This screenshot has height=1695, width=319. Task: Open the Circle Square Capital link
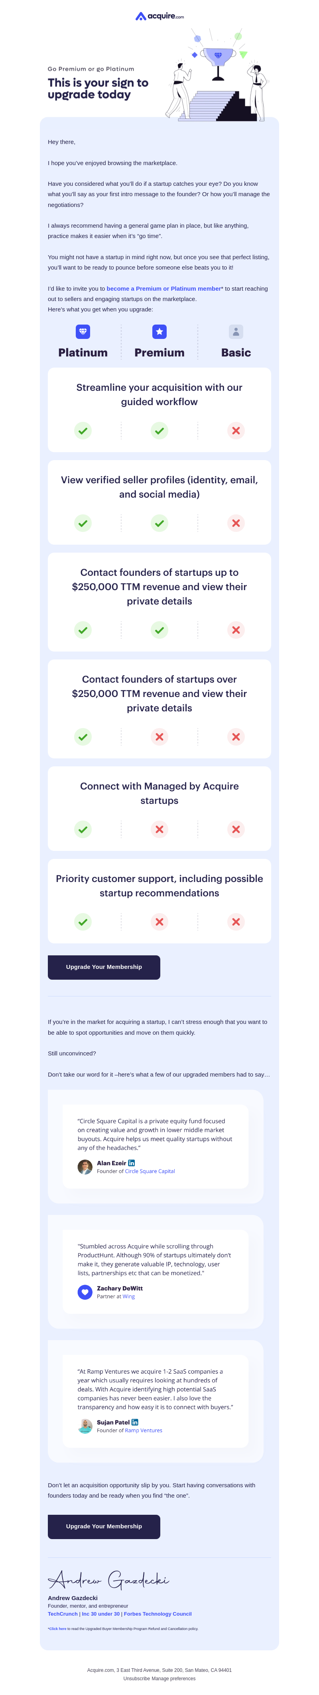coord(150,1171)
